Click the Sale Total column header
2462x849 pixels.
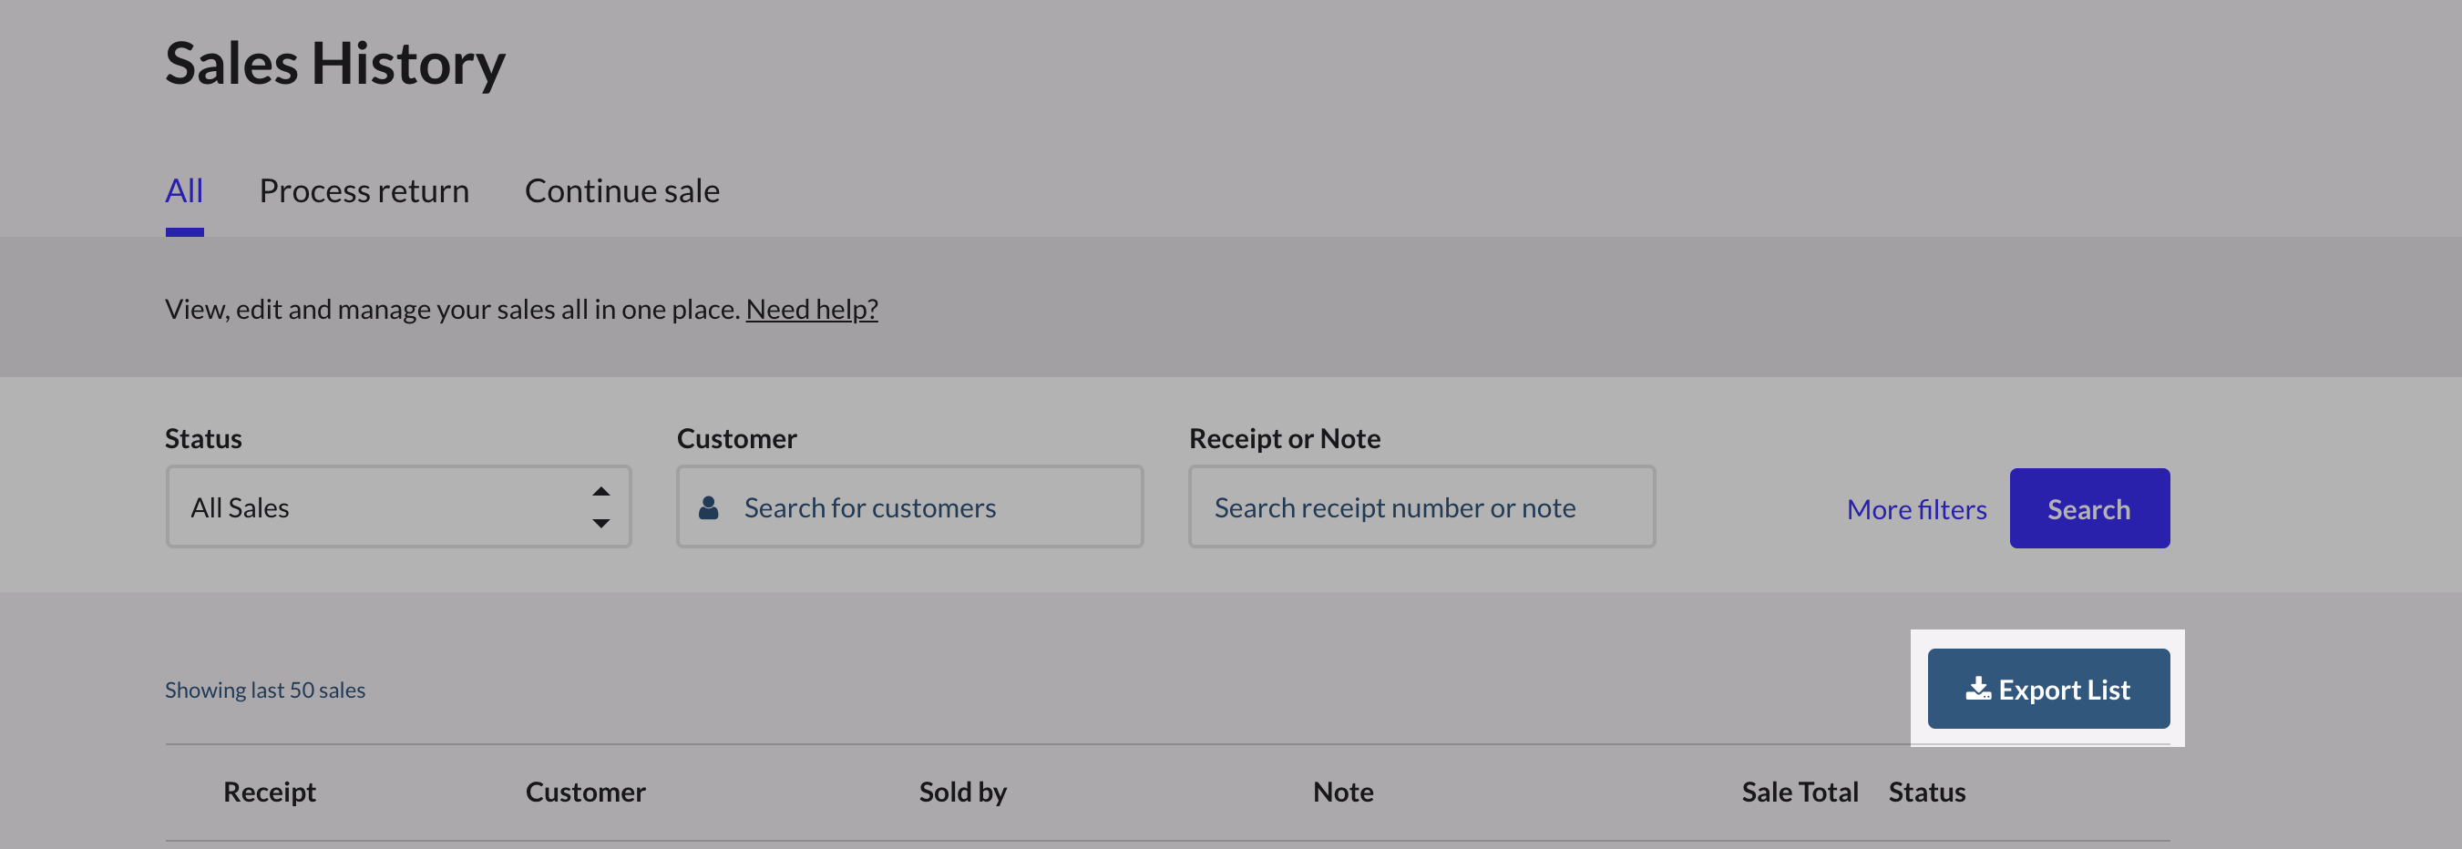[x=1799, y=792]
